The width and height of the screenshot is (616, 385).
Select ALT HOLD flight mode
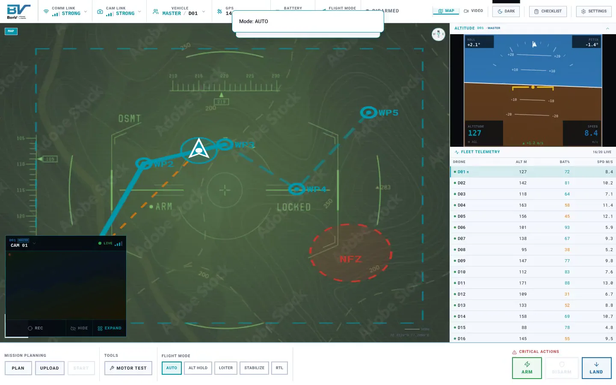pyautogui.click(x=198, y=368)
